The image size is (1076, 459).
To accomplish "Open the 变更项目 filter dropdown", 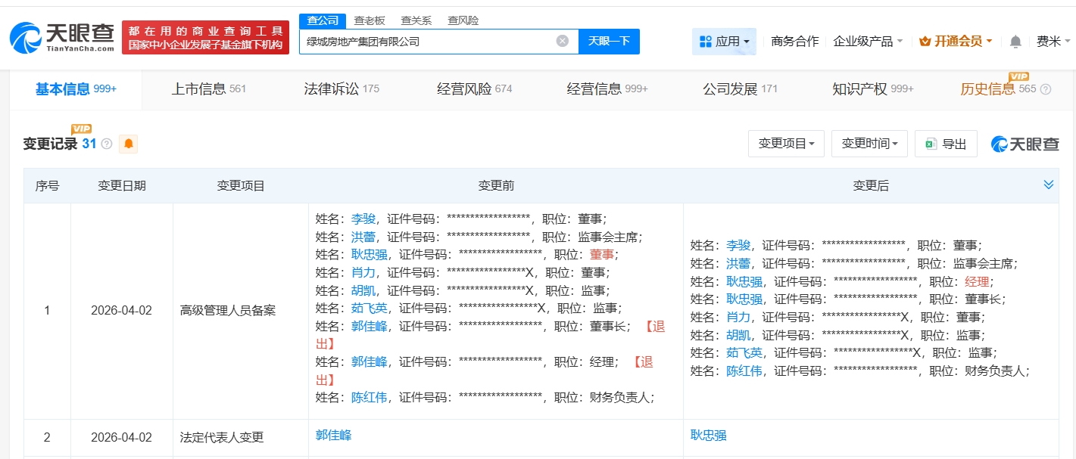I will click(785, 144).
